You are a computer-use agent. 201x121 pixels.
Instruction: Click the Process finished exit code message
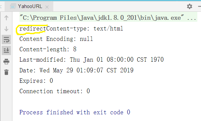coord(75,112)
